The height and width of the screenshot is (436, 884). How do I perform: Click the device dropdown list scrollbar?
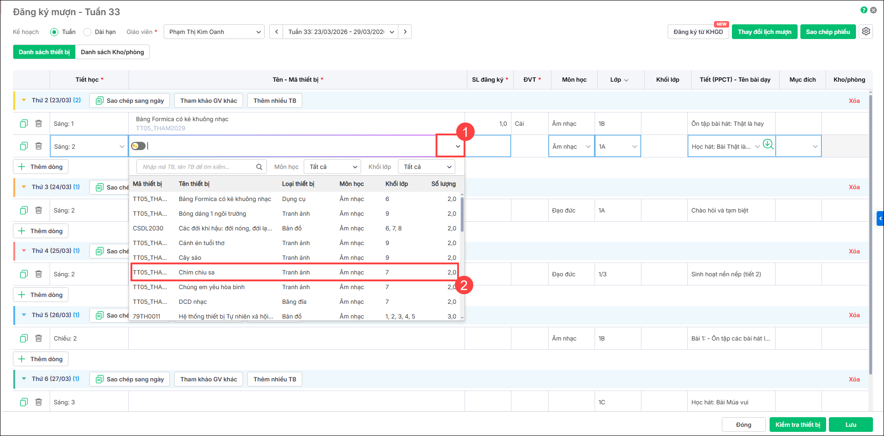462,213
